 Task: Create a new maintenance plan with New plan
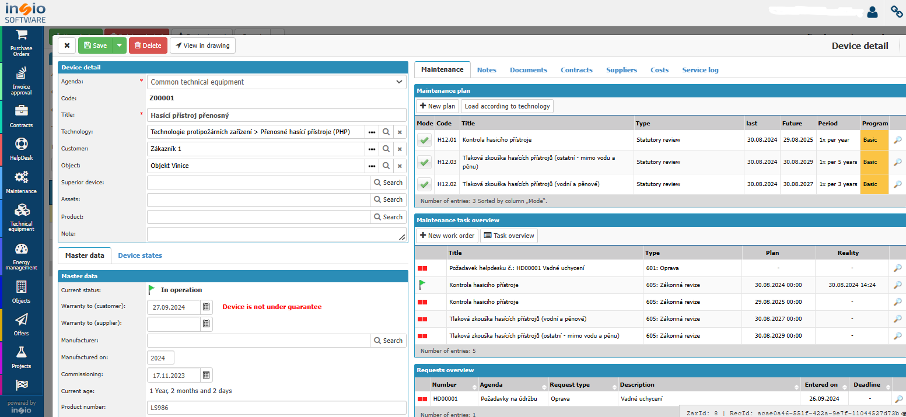pyautogui.click(x=436, y=106)
